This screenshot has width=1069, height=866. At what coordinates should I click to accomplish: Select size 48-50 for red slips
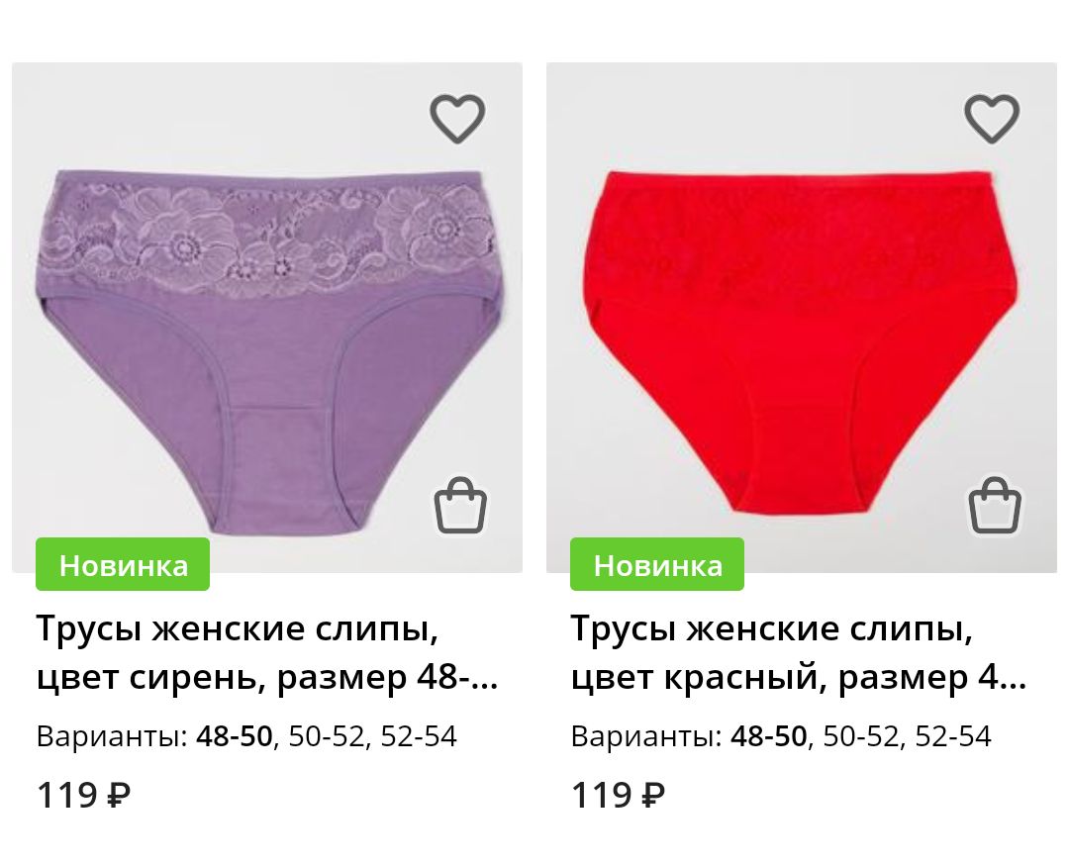pyautogui.click(x=768, y=736)
